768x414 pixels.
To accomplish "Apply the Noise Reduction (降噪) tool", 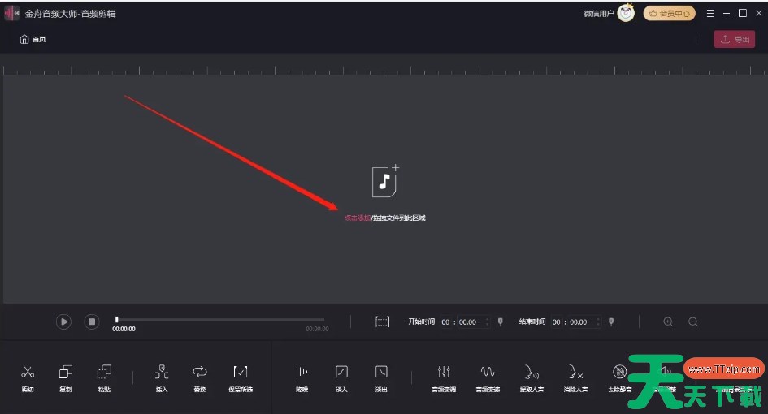I will (x=302, y=377).
